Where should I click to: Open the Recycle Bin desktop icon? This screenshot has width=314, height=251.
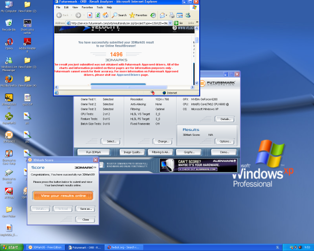point(9,25)
